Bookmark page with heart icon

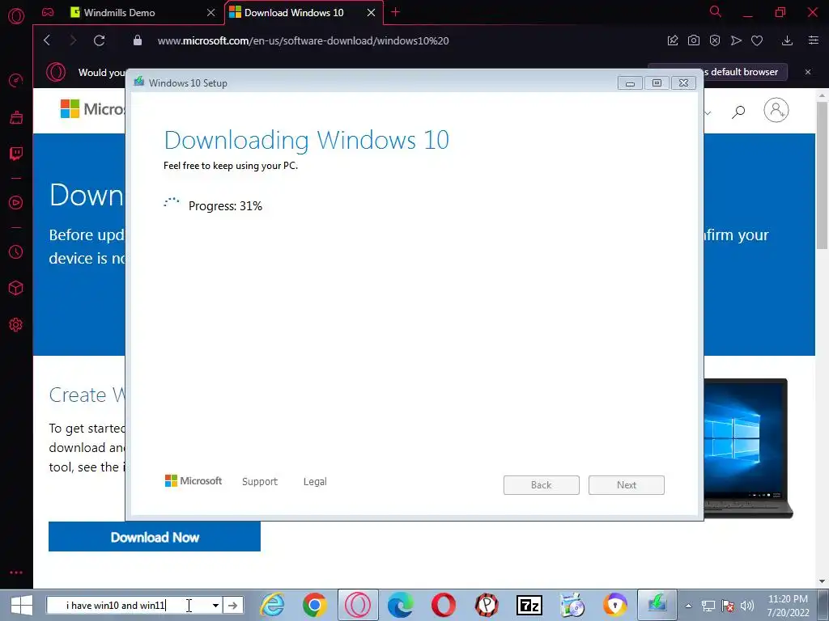757,40
